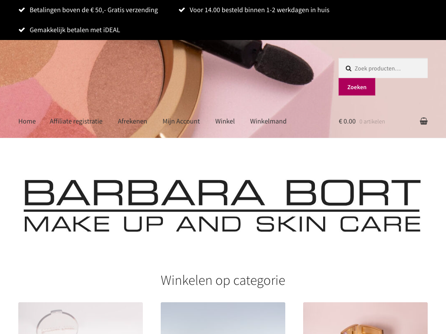This screenshot has height=334, width=446.
Task: Open Affiliate registratie page
Action: [x=76, y=121]
